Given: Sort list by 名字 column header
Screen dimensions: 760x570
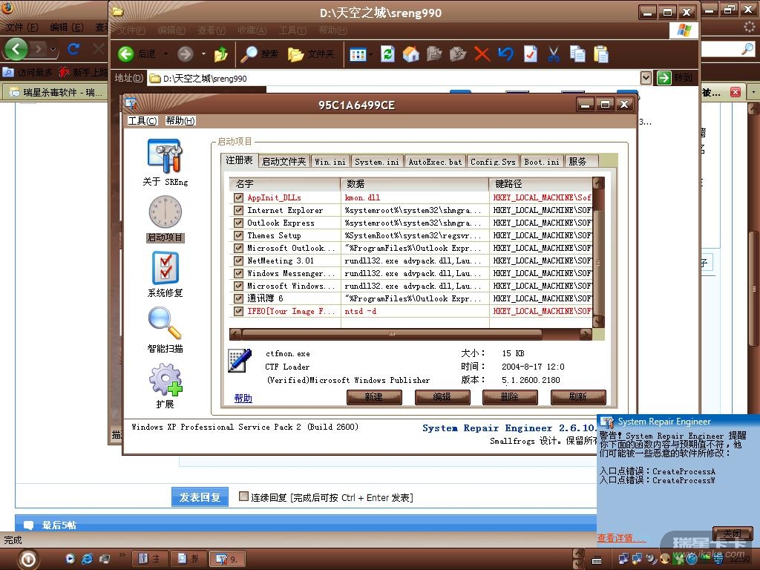Looking at the screenshot, I should 285,184.
